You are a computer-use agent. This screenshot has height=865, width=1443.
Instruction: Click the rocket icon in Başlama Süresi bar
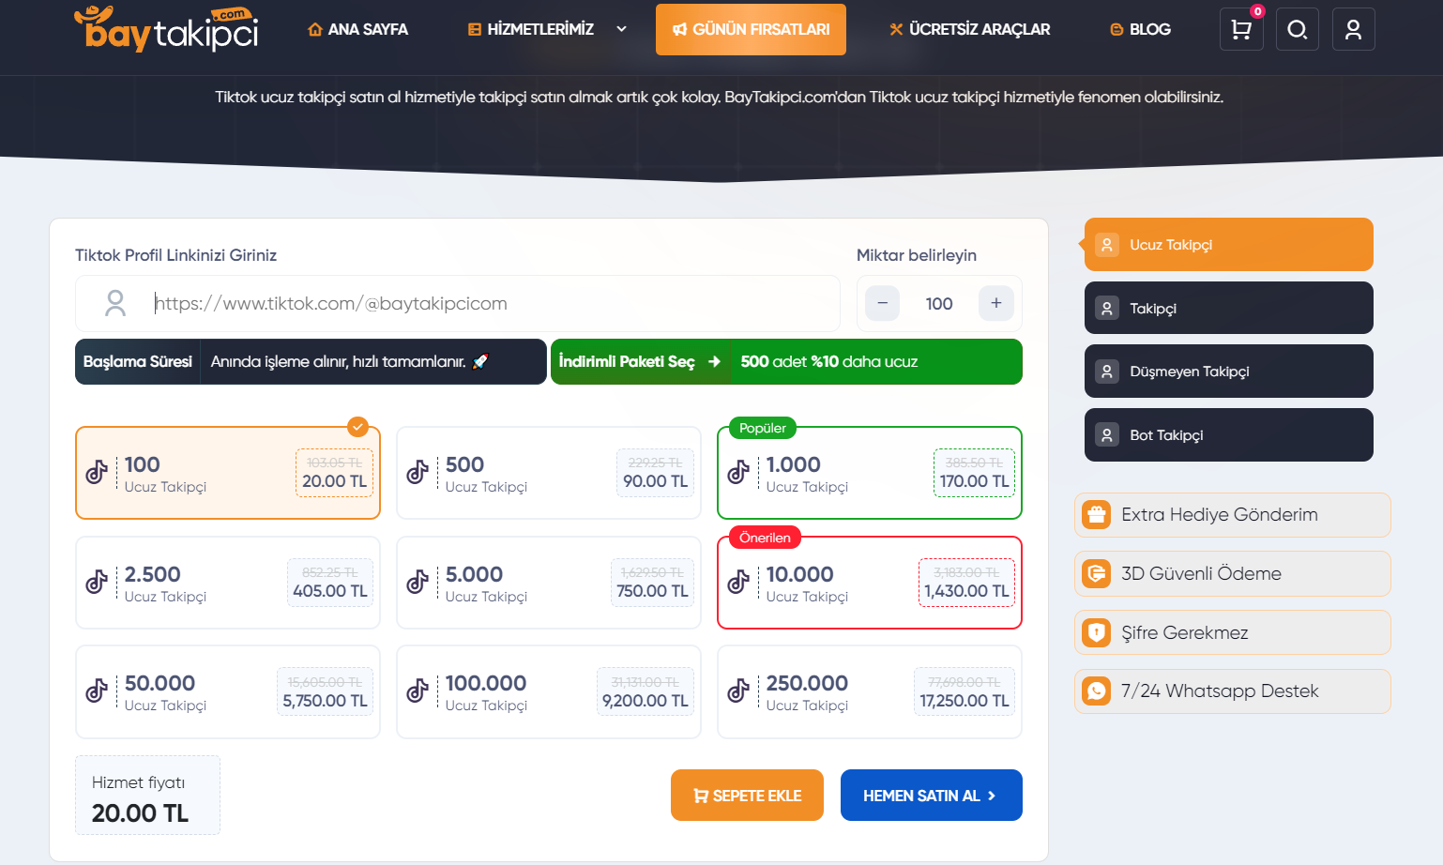pyautogui.click(x=480, y=361)
